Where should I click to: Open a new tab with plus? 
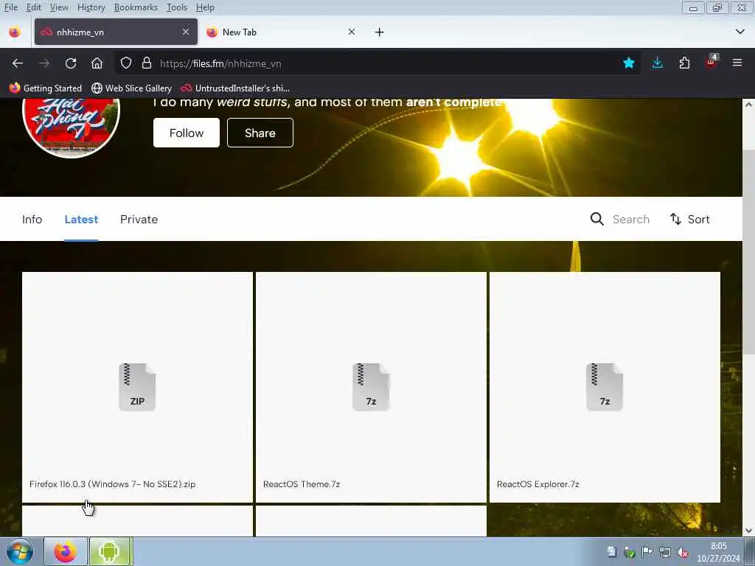point(380,32)
